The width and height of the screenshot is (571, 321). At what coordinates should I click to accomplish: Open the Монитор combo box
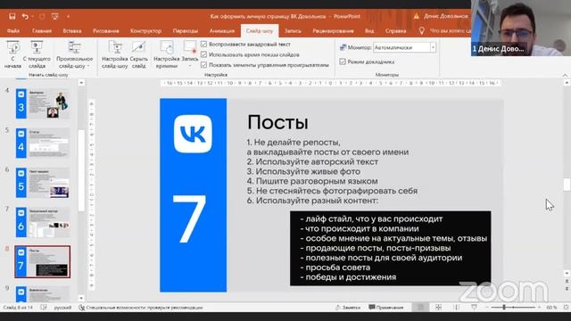tap(404, 47)
